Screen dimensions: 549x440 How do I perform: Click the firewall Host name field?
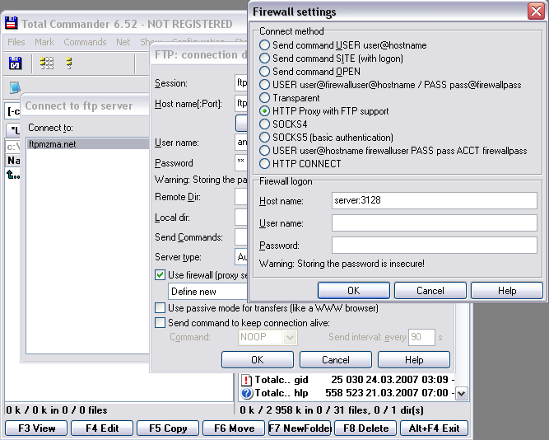(x=434, y=200)
